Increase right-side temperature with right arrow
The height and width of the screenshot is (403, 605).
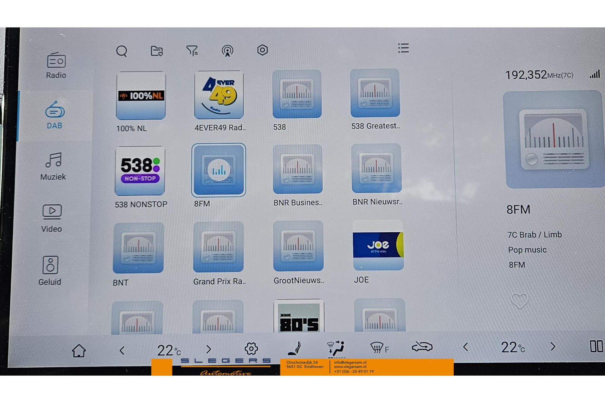click(553, 347)
